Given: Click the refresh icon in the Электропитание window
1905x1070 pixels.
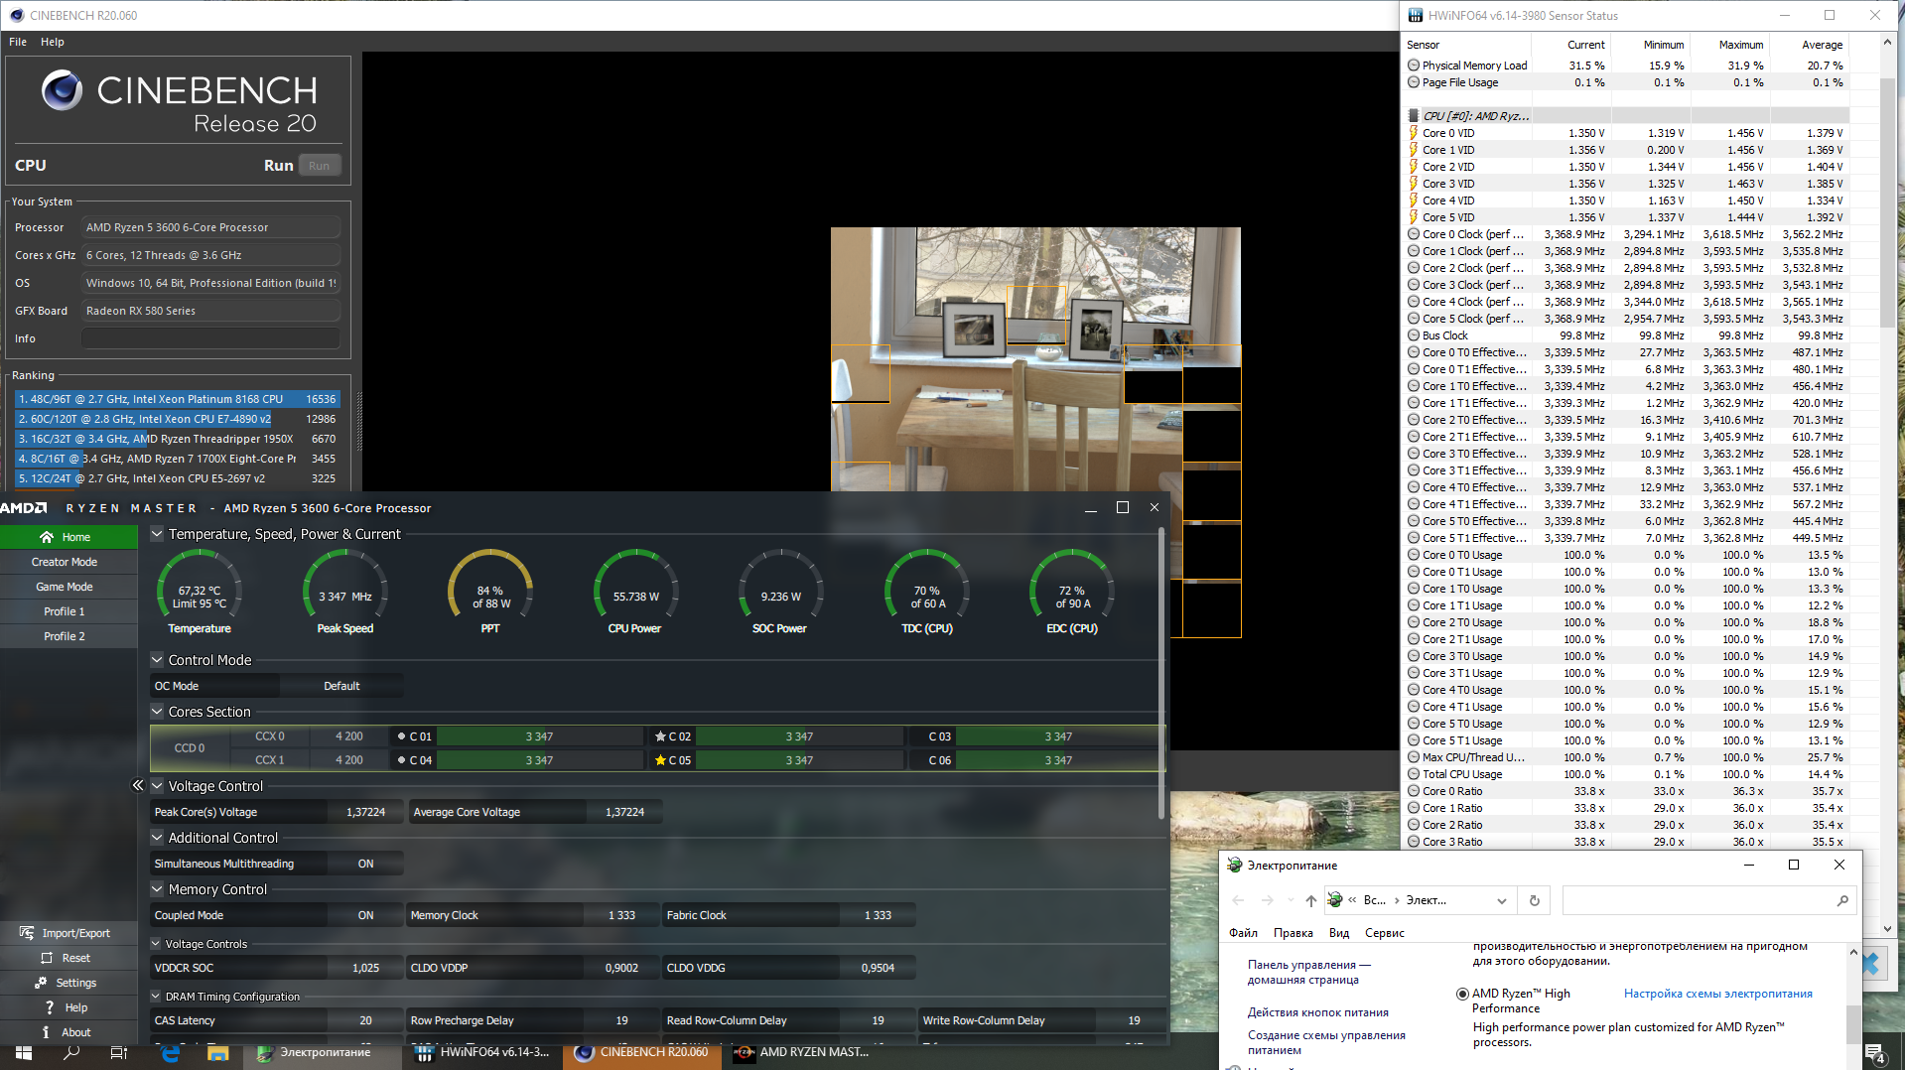Looking at the screenshot, I should tap(1535, 900).
